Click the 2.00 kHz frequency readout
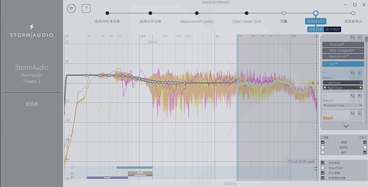This screenshot has height=187, width=368. 230,184
